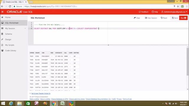
Task: Open the Privacy footer link
Action: click(x=119, y=99)
